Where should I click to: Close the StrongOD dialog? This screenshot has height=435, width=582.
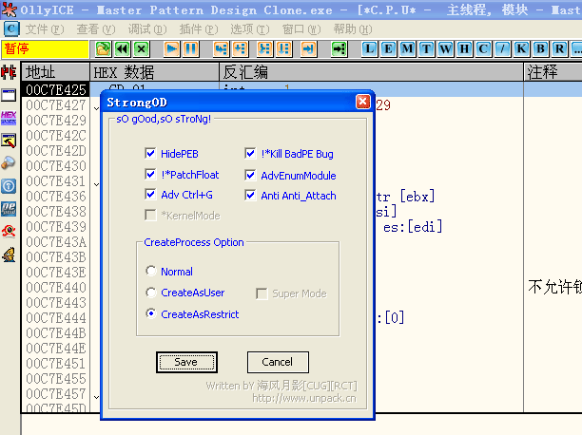[363, 102]
